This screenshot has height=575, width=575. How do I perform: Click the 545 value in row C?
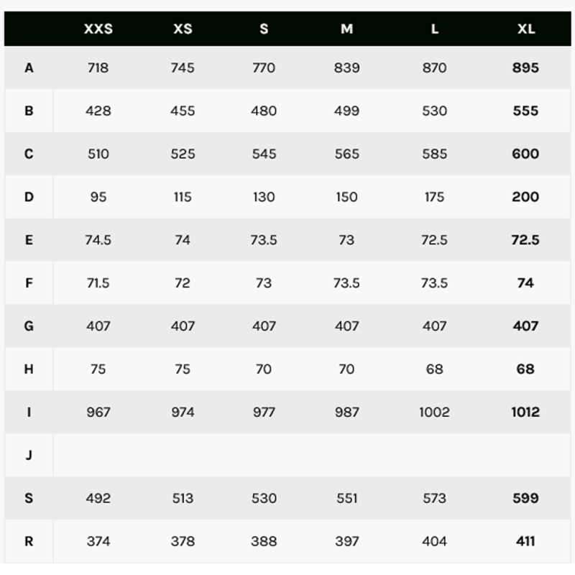click(264, 154)
